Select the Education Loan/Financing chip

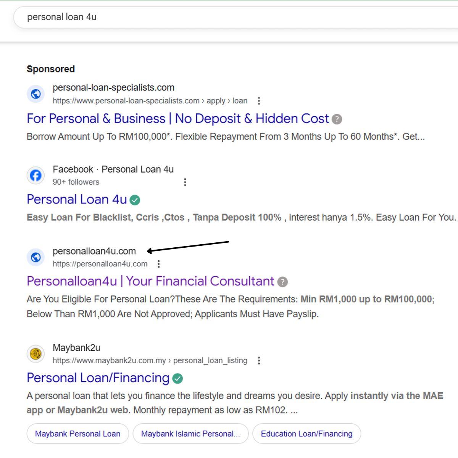coord(306,434)
